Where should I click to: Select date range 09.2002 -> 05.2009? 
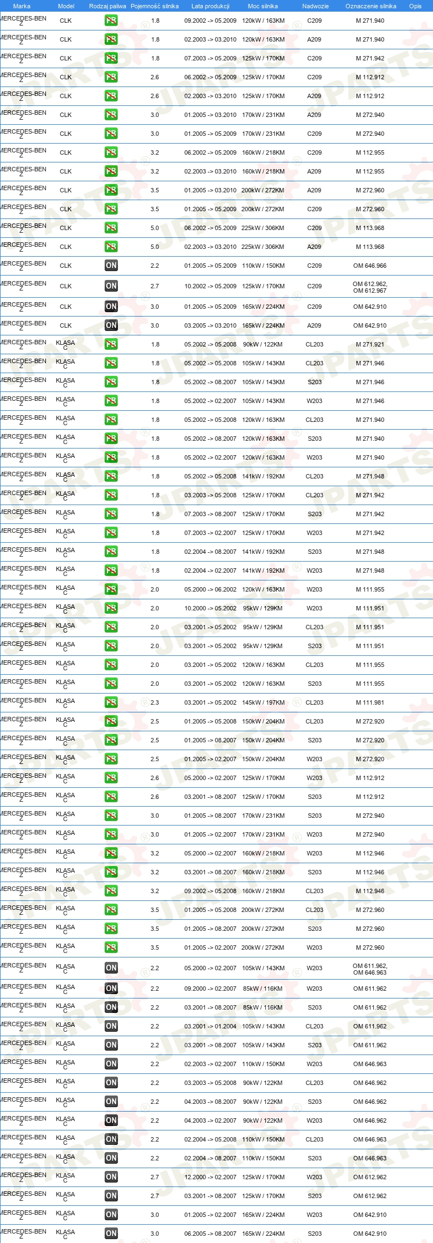click(210, 21)
